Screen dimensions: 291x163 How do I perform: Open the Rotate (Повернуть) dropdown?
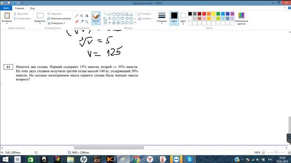56,23
